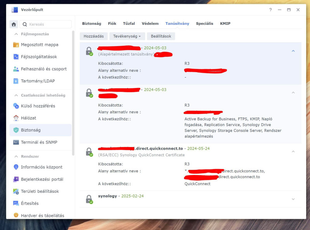Open Információs központ icon
This screenshot has width=310, height=230.
click(x=16, y=167)
